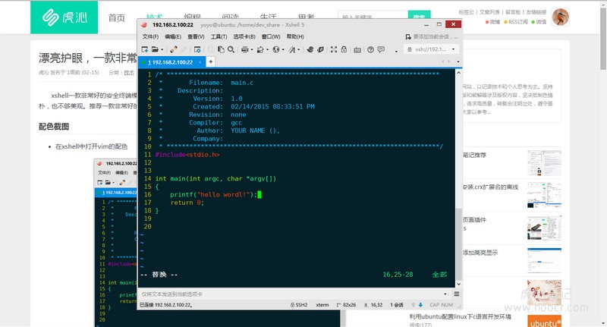The width and height of the screenshot is (607, 327).
Task: Click the 虎沁 site logo on webpage
Action: 64,17
